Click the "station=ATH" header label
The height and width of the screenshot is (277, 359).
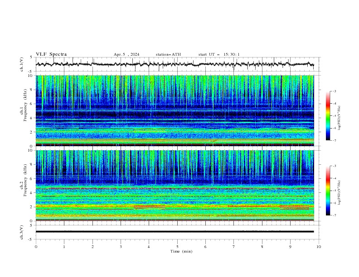point(168,54)
